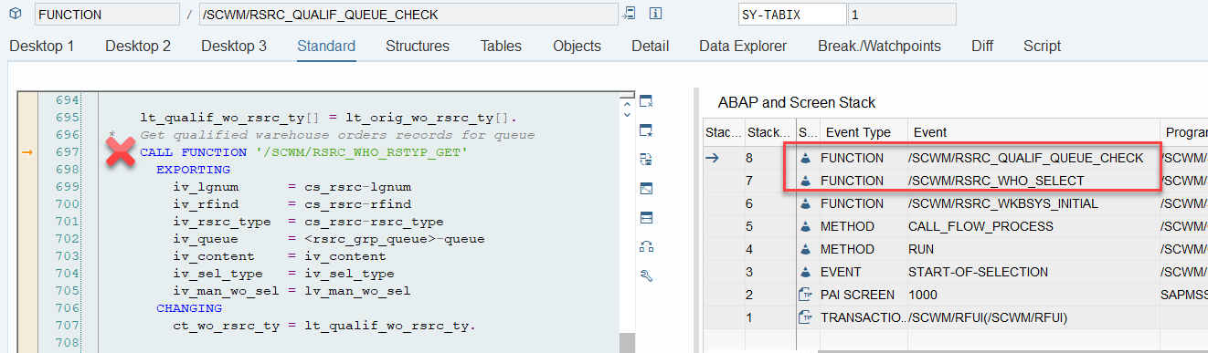The width and height of the screenshot is (1208, 353).
Task: Click the icon in the TRANSACTIO... row
Action: (805, 317)
